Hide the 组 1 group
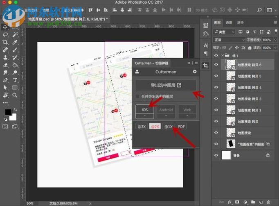This screenshot has width=279, height=206. tap(216, 56)
